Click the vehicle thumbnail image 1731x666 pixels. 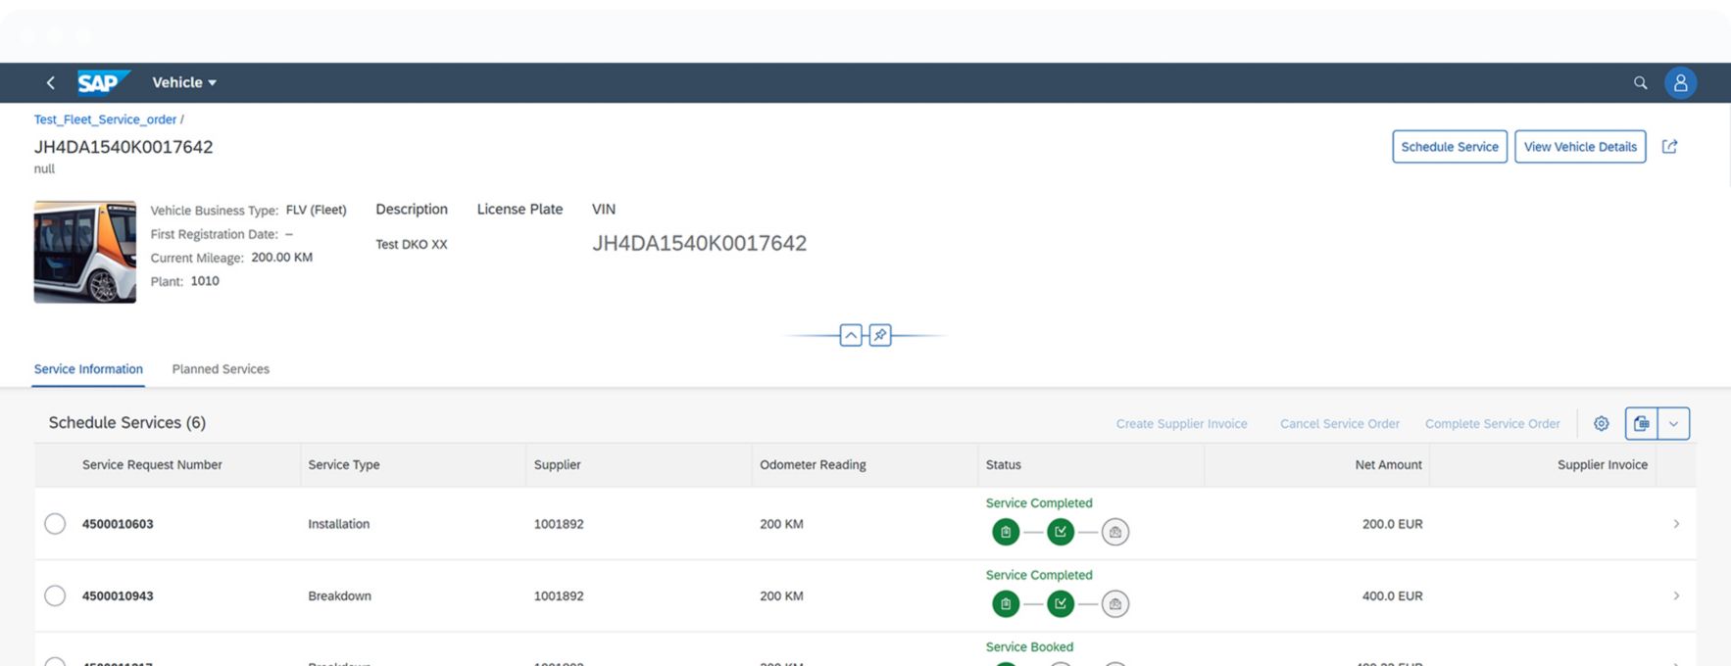click(85, 252)
